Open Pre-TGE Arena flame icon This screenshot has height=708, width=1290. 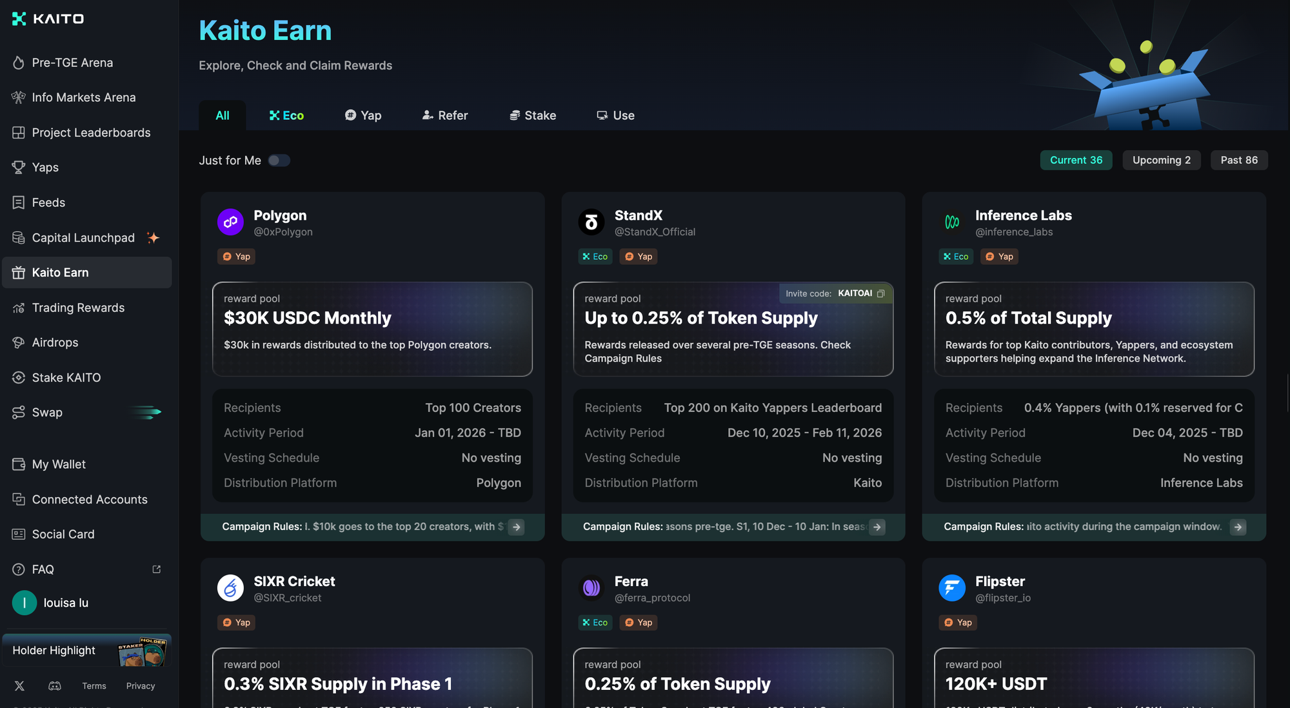(x=19, y=63)
